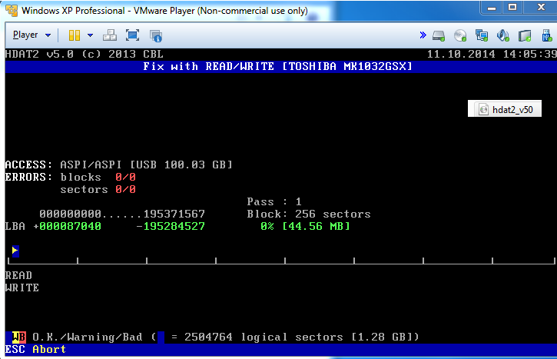Screen dimensions: 557x359
Task: Open Unity mode icon
Action: pos(156,35)
